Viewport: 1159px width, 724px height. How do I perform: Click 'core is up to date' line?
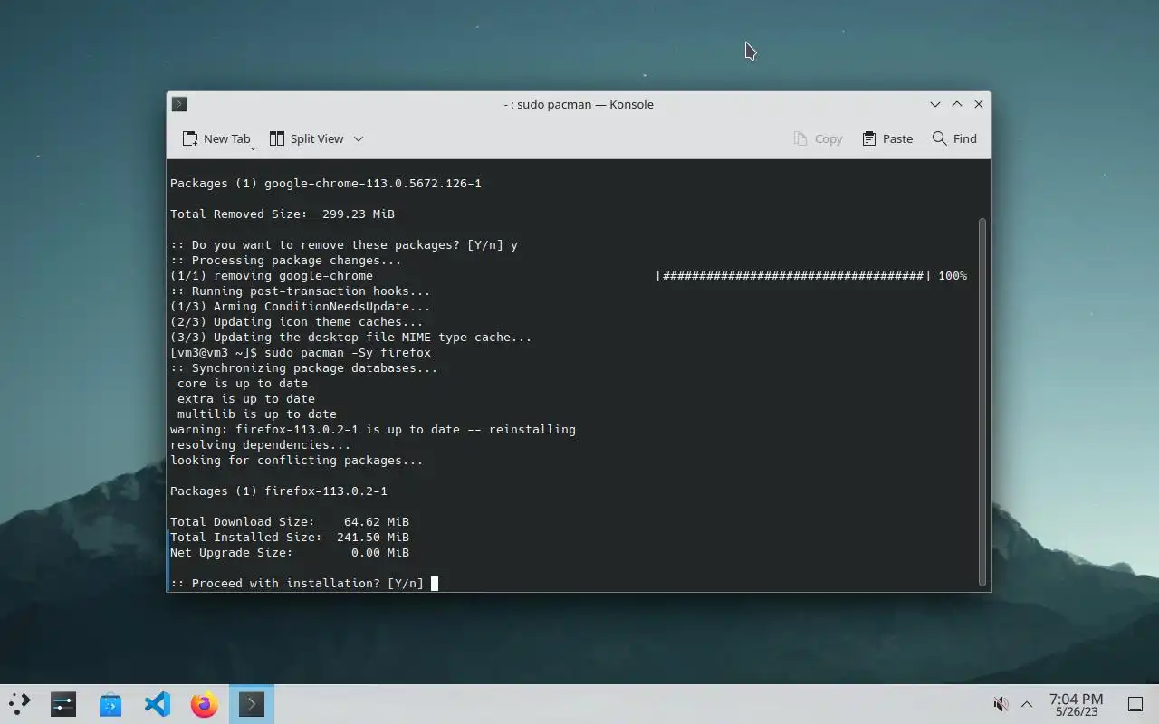tap(243, 383)
